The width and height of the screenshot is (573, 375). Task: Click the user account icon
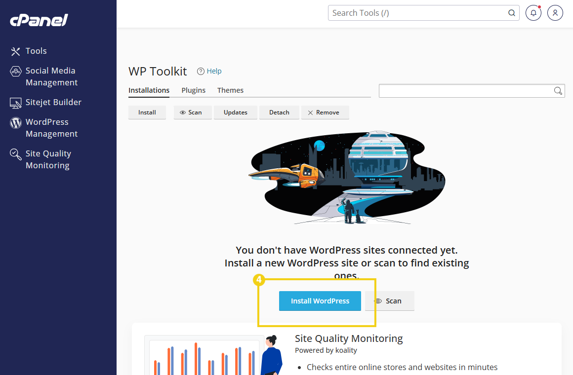tap(555, 13)
